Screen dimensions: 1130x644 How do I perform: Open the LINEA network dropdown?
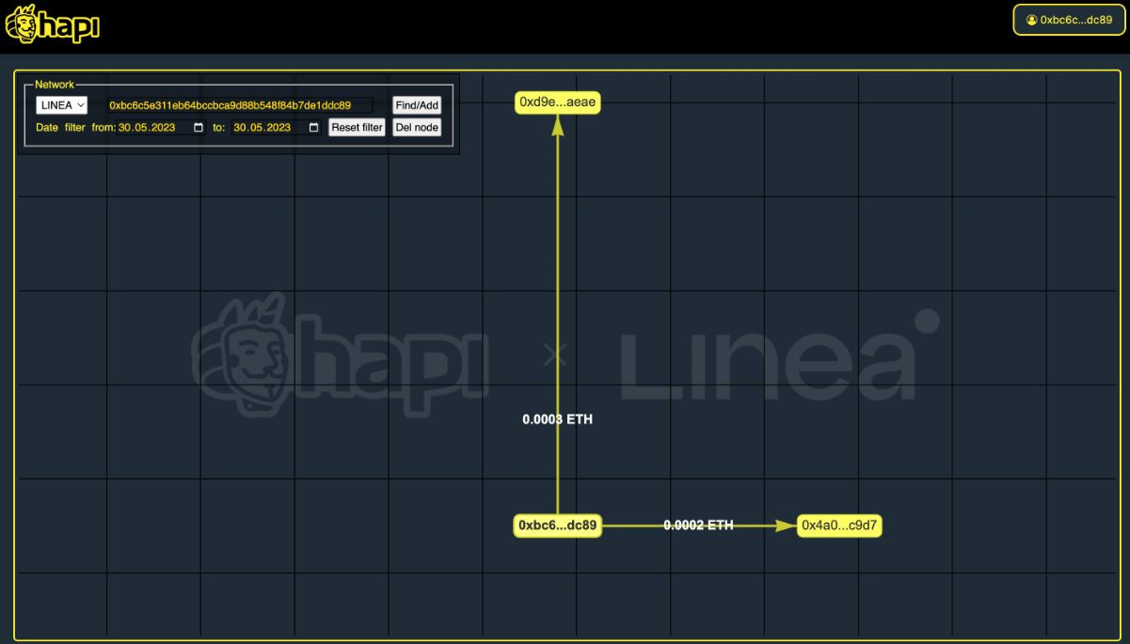pos(62,105)
